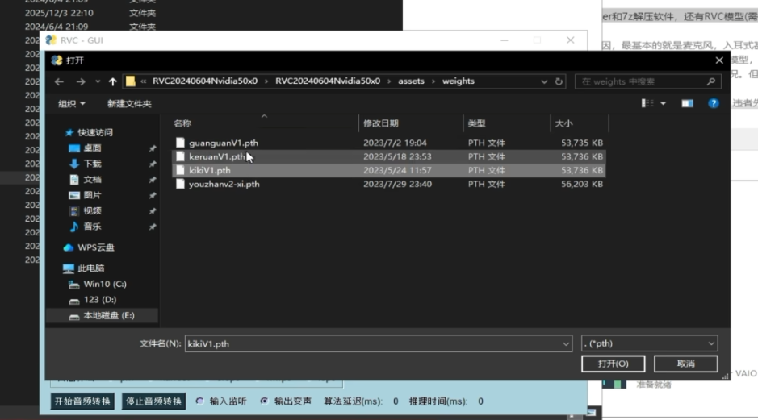Click the pin icon next to 桌面

153,148
